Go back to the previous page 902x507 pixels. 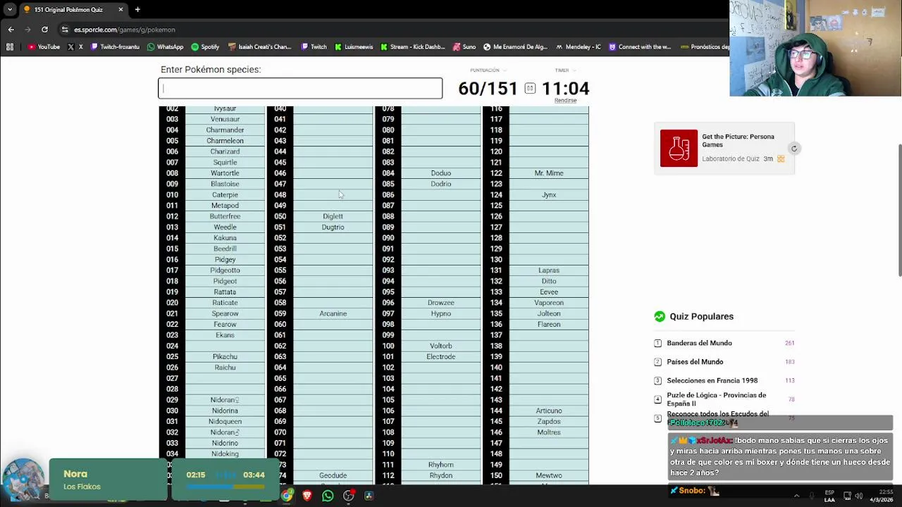point(11,30)
